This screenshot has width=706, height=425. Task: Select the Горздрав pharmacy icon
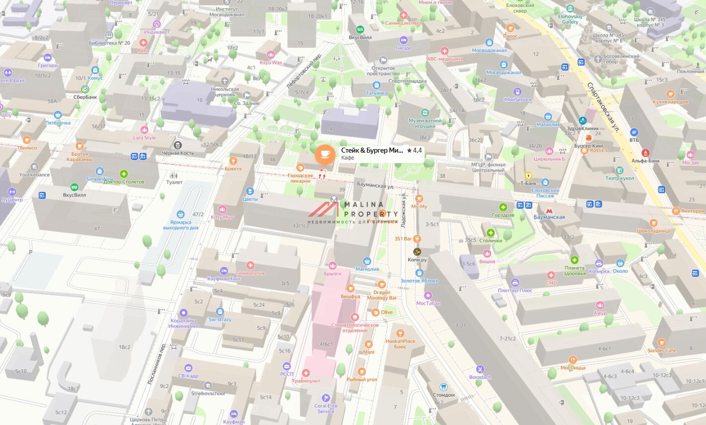pos(503,207)
